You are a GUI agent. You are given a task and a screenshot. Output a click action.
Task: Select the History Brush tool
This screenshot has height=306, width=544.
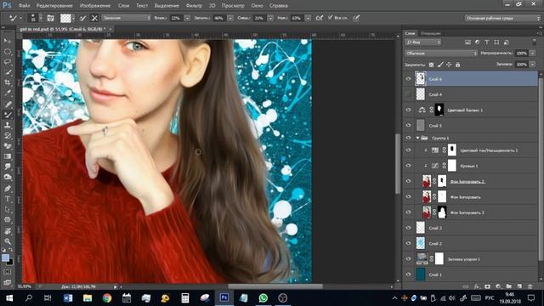[x=8, y=135]
